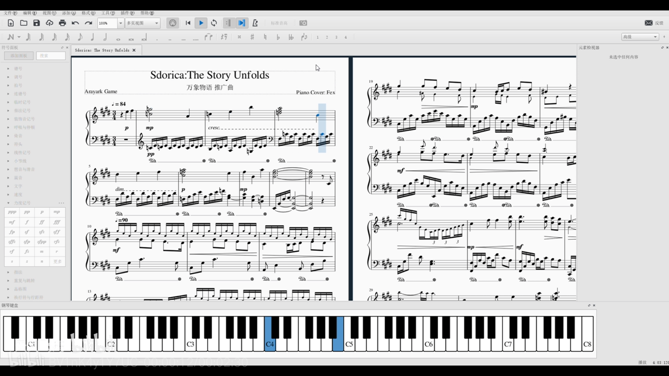Open note input mode dropdown arrow

(19, 37)
